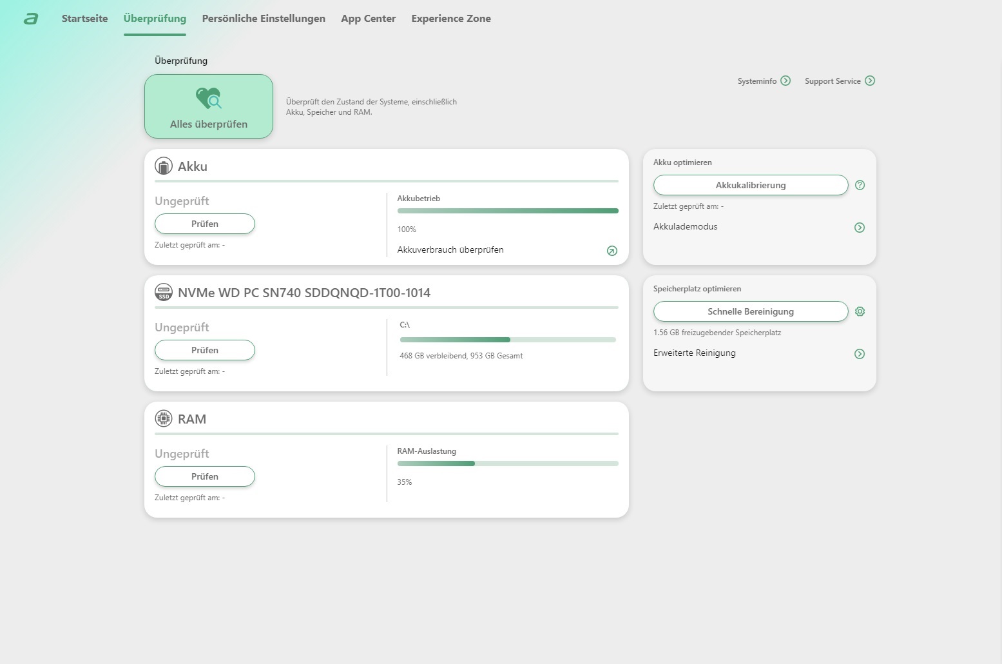Go to the App Center tab

click(x=368, y=19)
